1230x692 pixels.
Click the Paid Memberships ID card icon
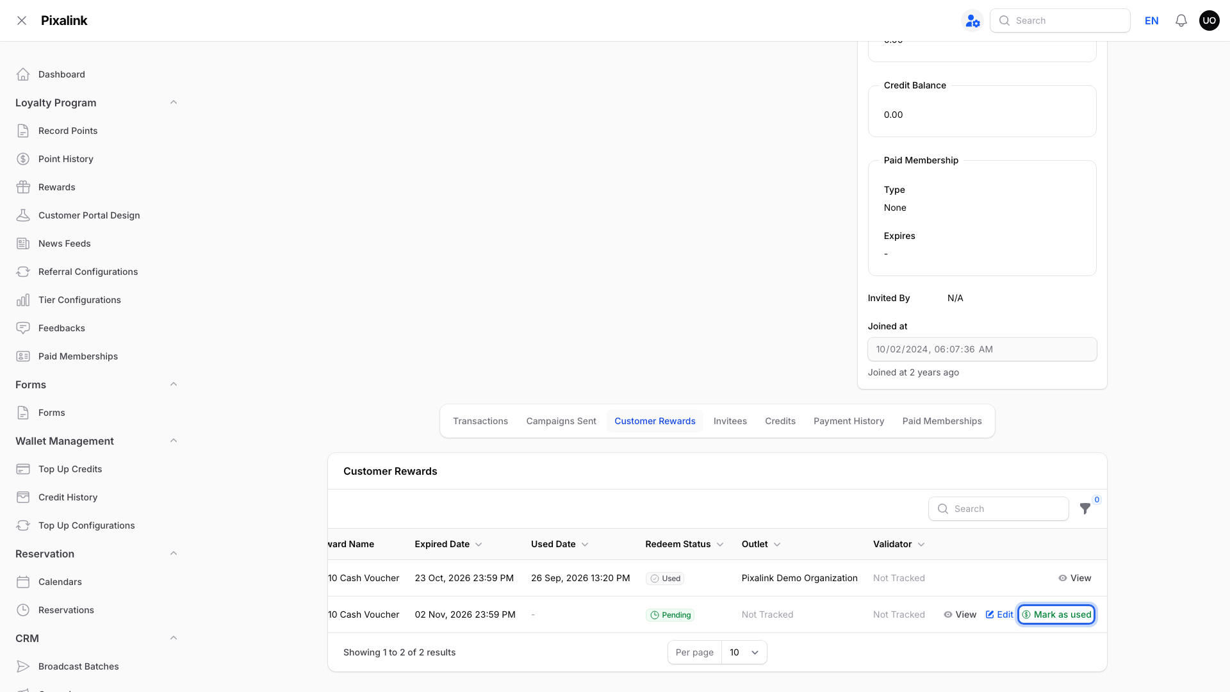pos(23,356)
